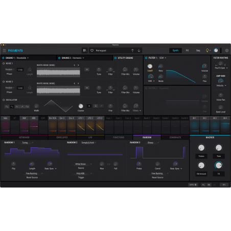Adjust the oscillator Coarse knob
Viewport: 231px width, 231px height.
pyautogui.click(x=81, y=106)
